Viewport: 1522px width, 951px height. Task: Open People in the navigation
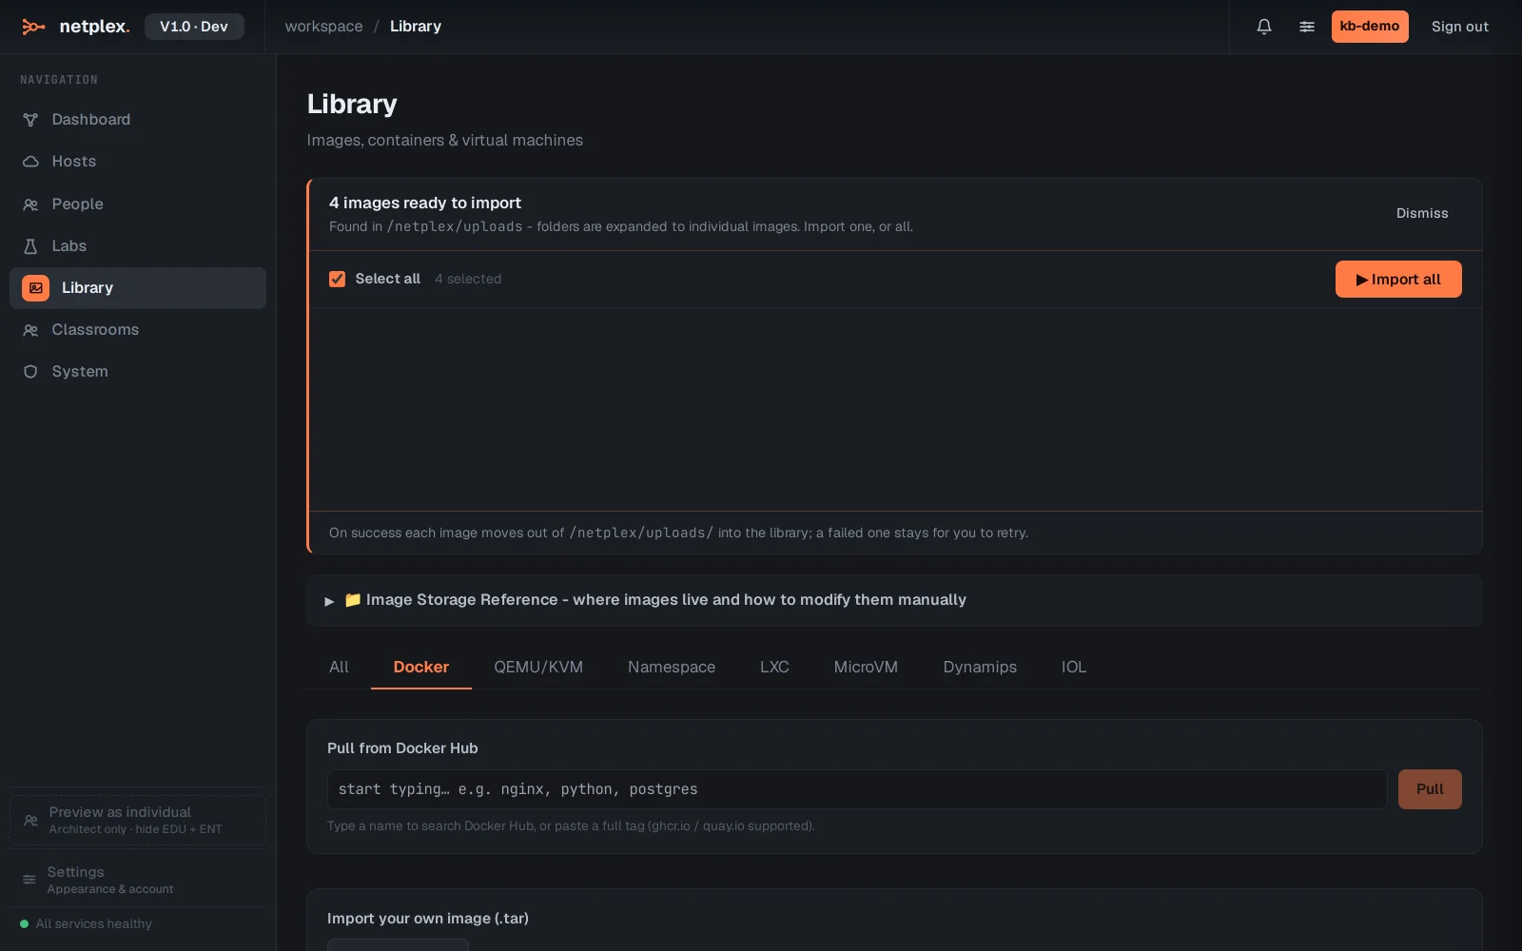point(138,204)
